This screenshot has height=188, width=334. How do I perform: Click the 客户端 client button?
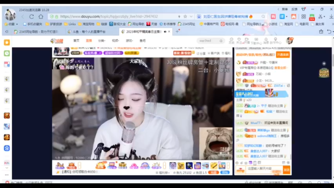[x=214, y=53]
